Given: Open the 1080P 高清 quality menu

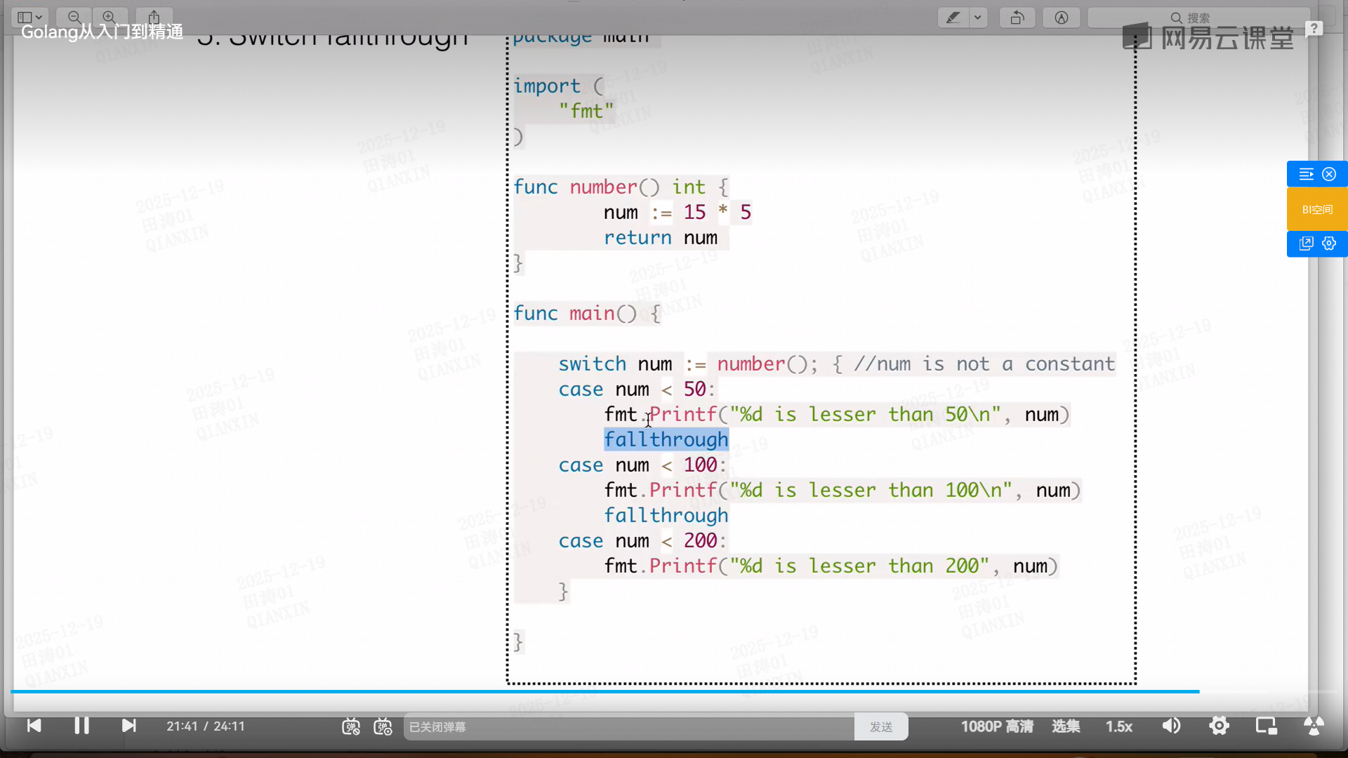Looking at the screenshot, I should click(x=997, y=726).
